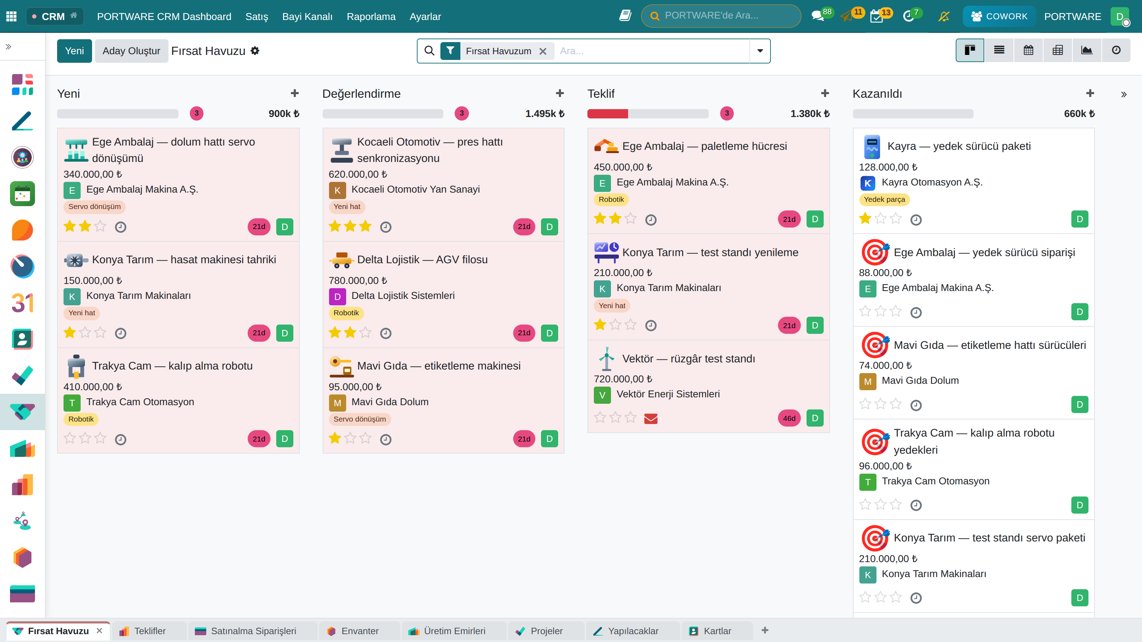
Task: Open the Ayarlar menu
Action: click(425, 16)
